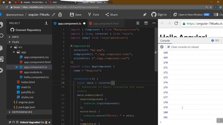The height and width of the screenshot is (125, 223).
Task: Collapse the FILES section
Action: pos(29,42)
